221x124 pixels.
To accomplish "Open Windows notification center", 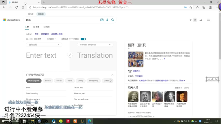I will point(216,121).
